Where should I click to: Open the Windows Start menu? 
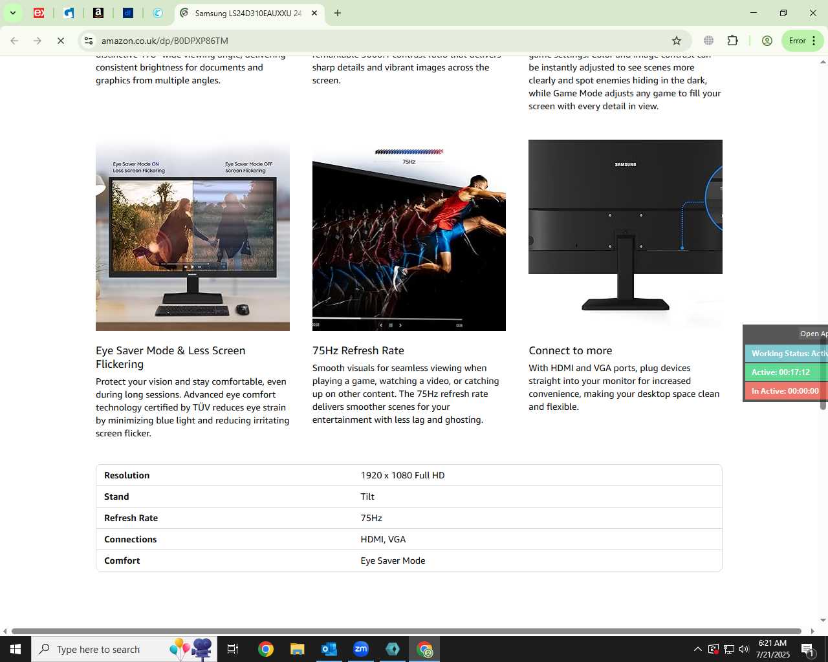pos(16,649)
